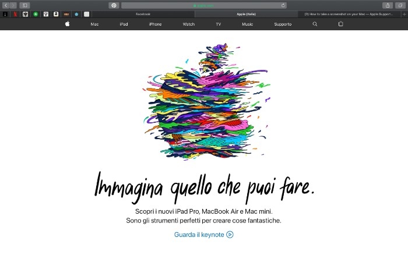The image size is (408, 255).
Task: Click the Pinterest extension button
Action: click(114, 5)
